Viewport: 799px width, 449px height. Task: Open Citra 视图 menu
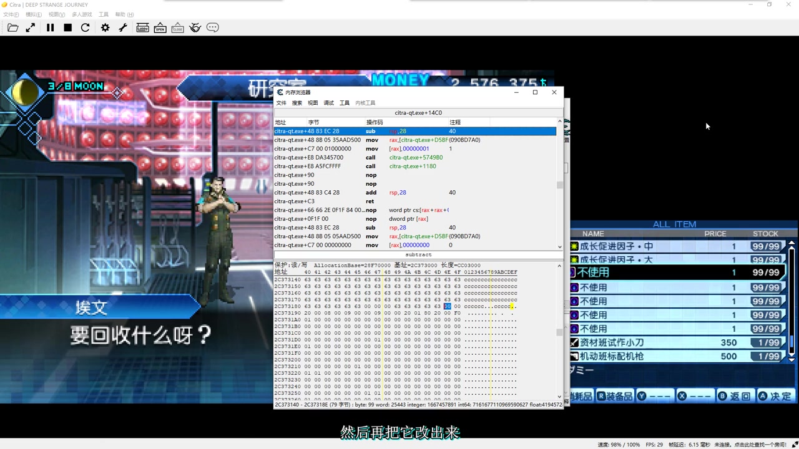tap(57, 14)
